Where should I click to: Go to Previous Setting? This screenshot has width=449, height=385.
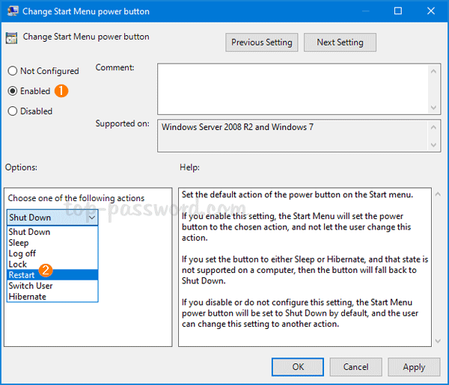262,43
